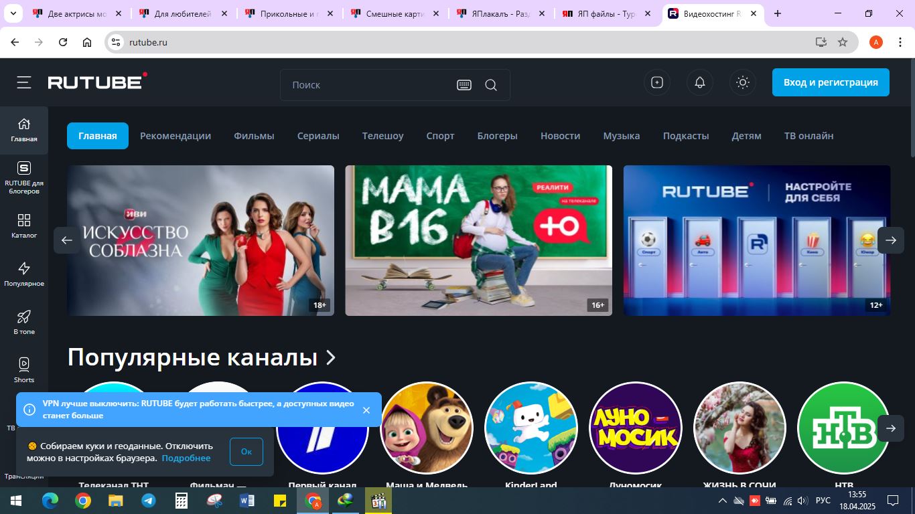Select the ТВ онлайн tab
Screen dimensions: 915x514
[808, 136]
